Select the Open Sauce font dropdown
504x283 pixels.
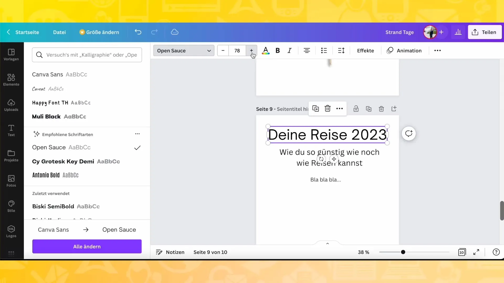183,51
